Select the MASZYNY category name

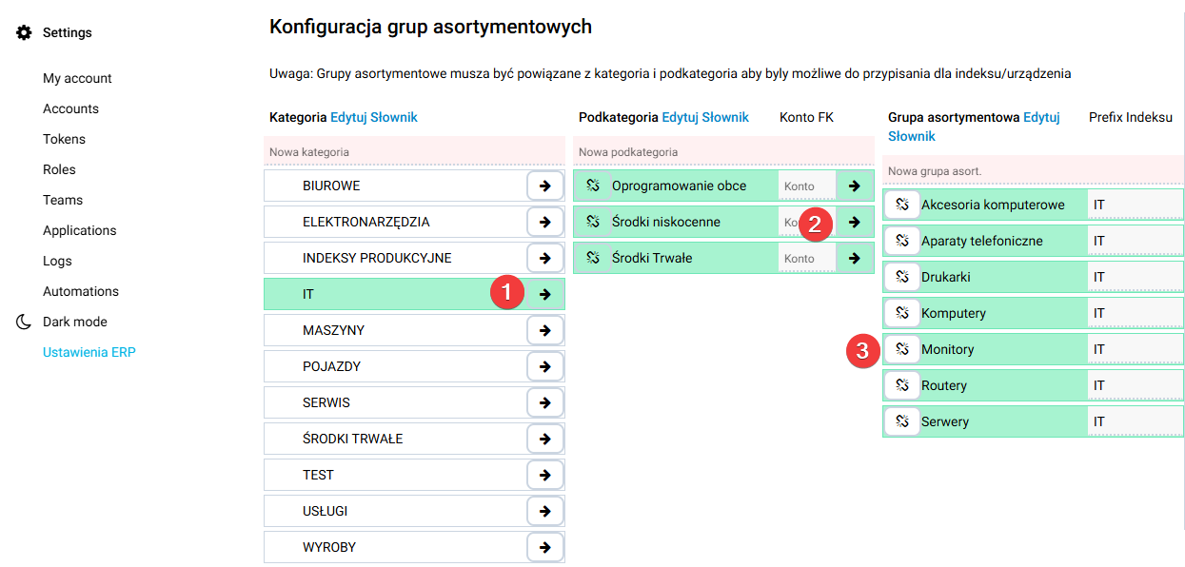click(333, 330)
